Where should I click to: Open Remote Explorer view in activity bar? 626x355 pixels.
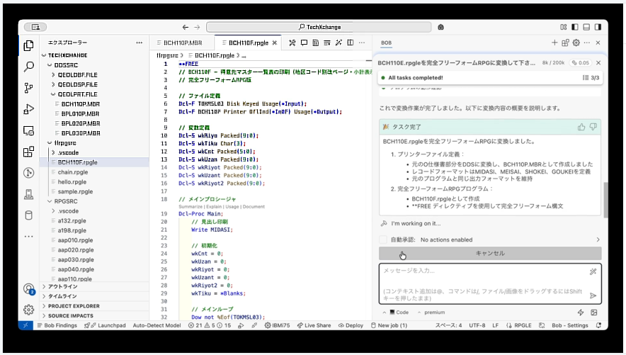click(x=28, y=130)
